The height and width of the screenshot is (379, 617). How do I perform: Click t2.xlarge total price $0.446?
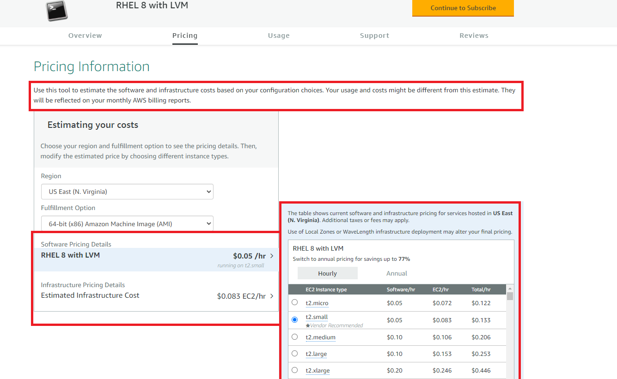coord(481,371)
